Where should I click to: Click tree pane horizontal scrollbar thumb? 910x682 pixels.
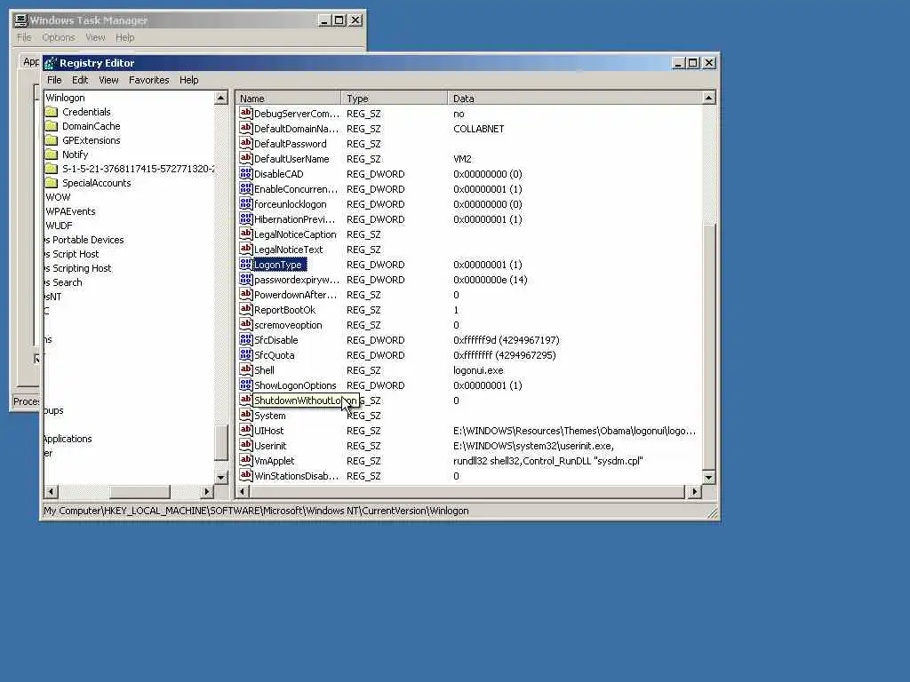pos(140,491)
